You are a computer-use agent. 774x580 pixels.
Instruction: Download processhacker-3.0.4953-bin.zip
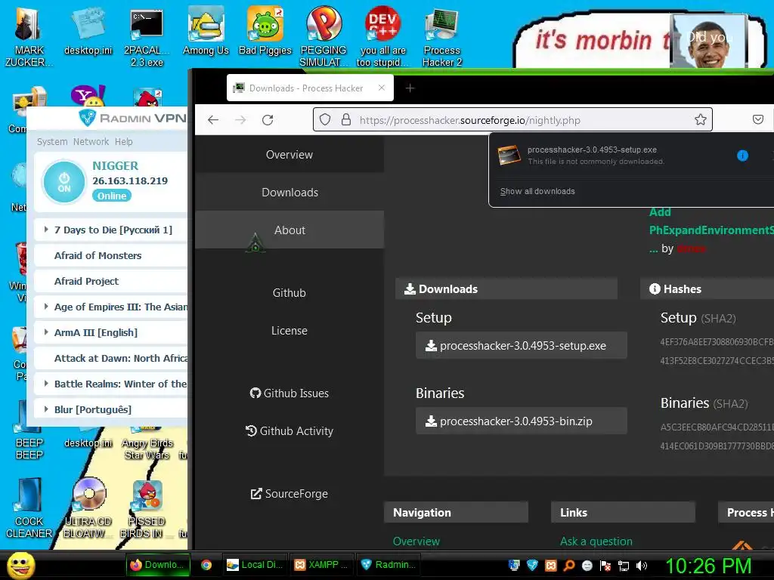point(522,421)
